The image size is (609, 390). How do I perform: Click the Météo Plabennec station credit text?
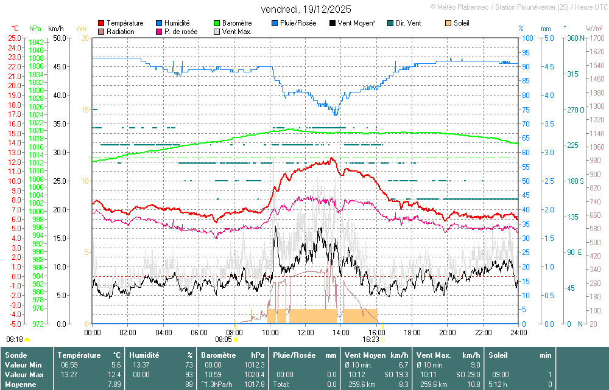point(518,6)
